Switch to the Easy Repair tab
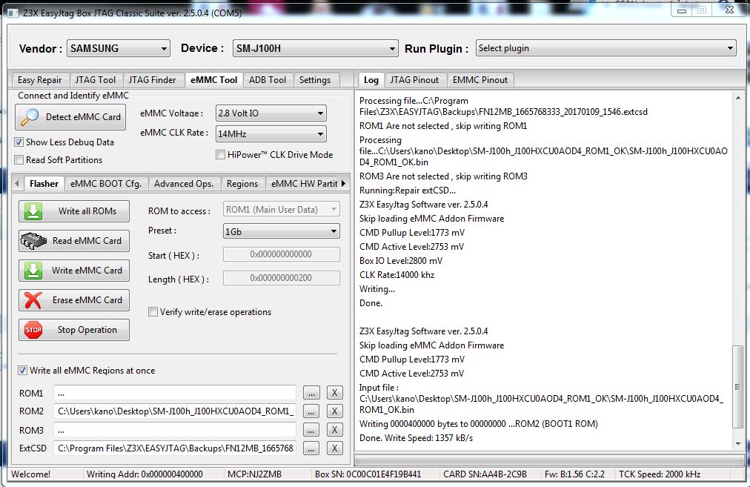Viewport: 750px width, 487px height. (40, 80)
